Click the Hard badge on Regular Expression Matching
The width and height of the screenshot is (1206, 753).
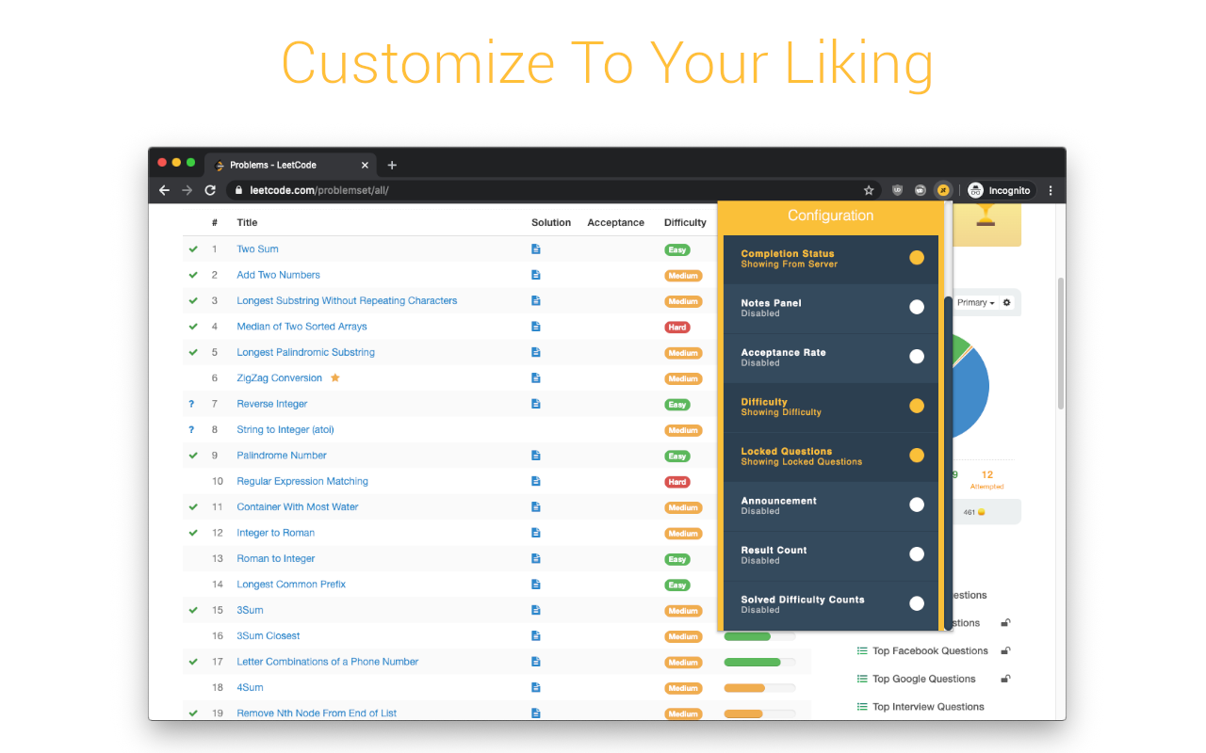pos(676,482)
